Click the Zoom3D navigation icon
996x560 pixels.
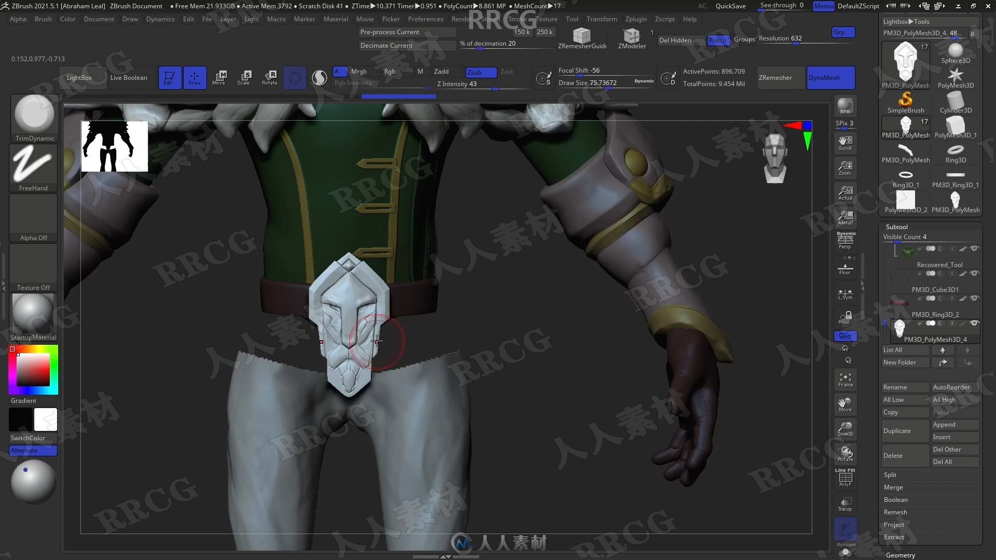click(x=845, y=429)
